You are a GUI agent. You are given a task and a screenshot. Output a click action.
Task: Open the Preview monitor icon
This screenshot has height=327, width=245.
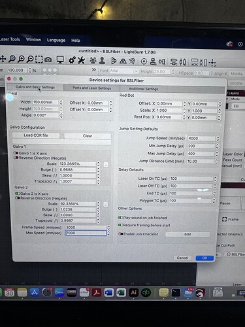[60, 60]
